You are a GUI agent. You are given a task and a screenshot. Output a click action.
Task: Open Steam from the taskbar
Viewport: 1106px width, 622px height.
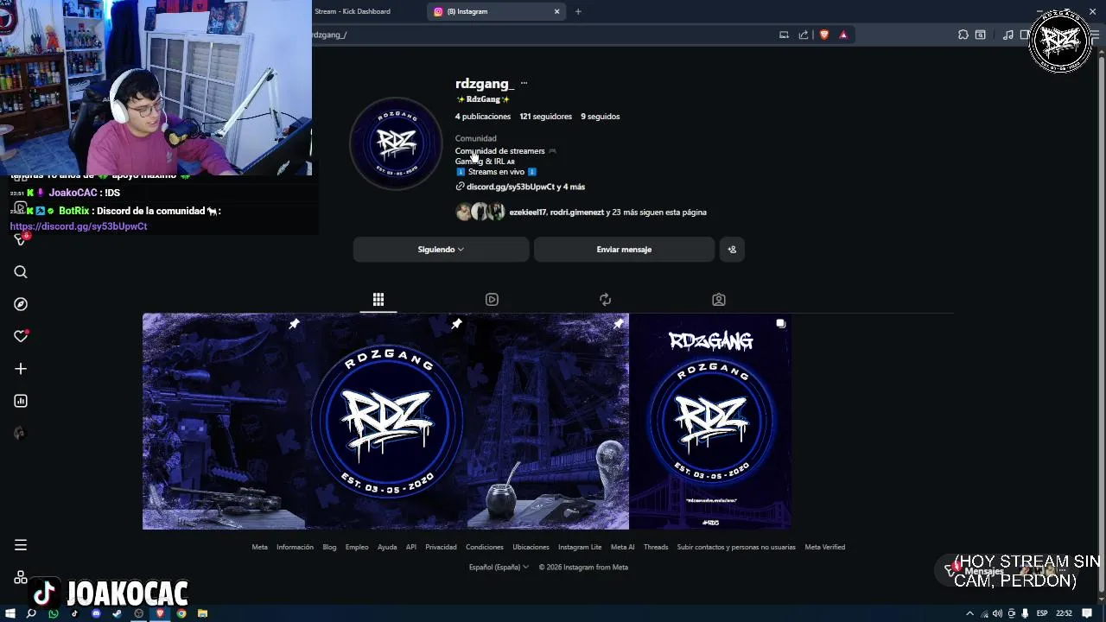pos(118,613)
